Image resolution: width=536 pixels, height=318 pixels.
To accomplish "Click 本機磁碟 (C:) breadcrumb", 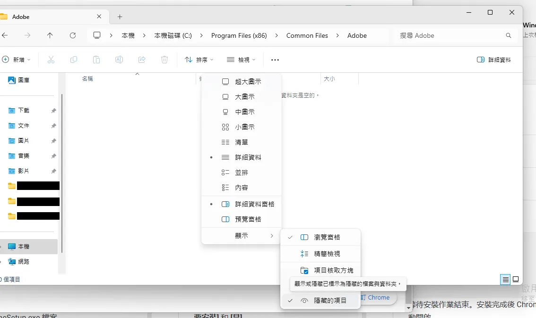I will click(173, 35).
